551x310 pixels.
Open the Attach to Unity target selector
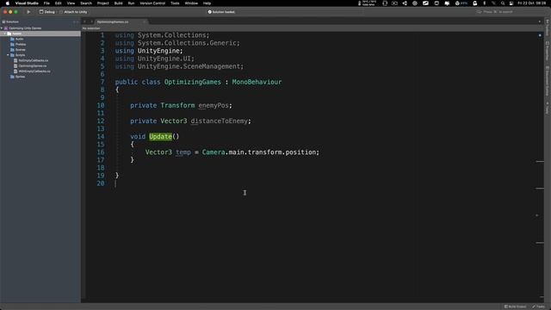73,12
